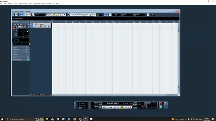Select the Erase tool
The height and width of the screenshot is (121, 216).
coord(78,15)
